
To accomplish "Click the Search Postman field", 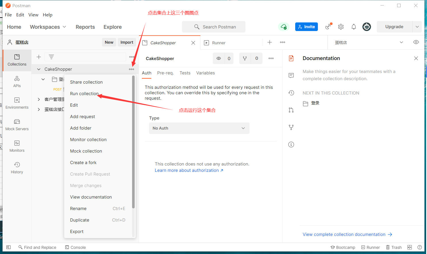I will 214,27.
